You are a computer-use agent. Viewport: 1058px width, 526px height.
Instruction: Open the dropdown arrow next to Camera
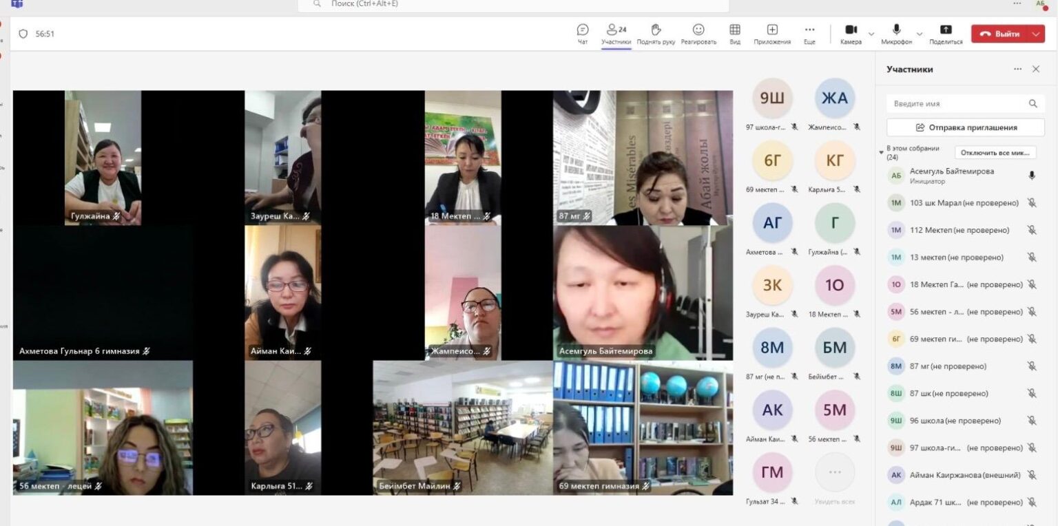pos(871,34)
